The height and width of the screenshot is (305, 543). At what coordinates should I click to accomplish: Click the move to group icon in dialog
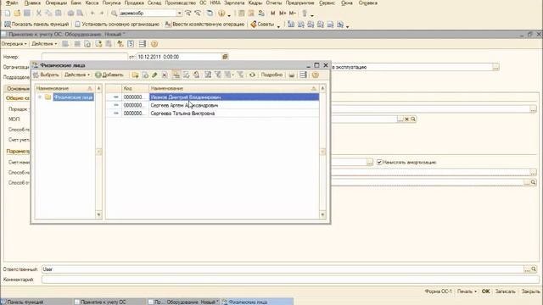point(187,75)
